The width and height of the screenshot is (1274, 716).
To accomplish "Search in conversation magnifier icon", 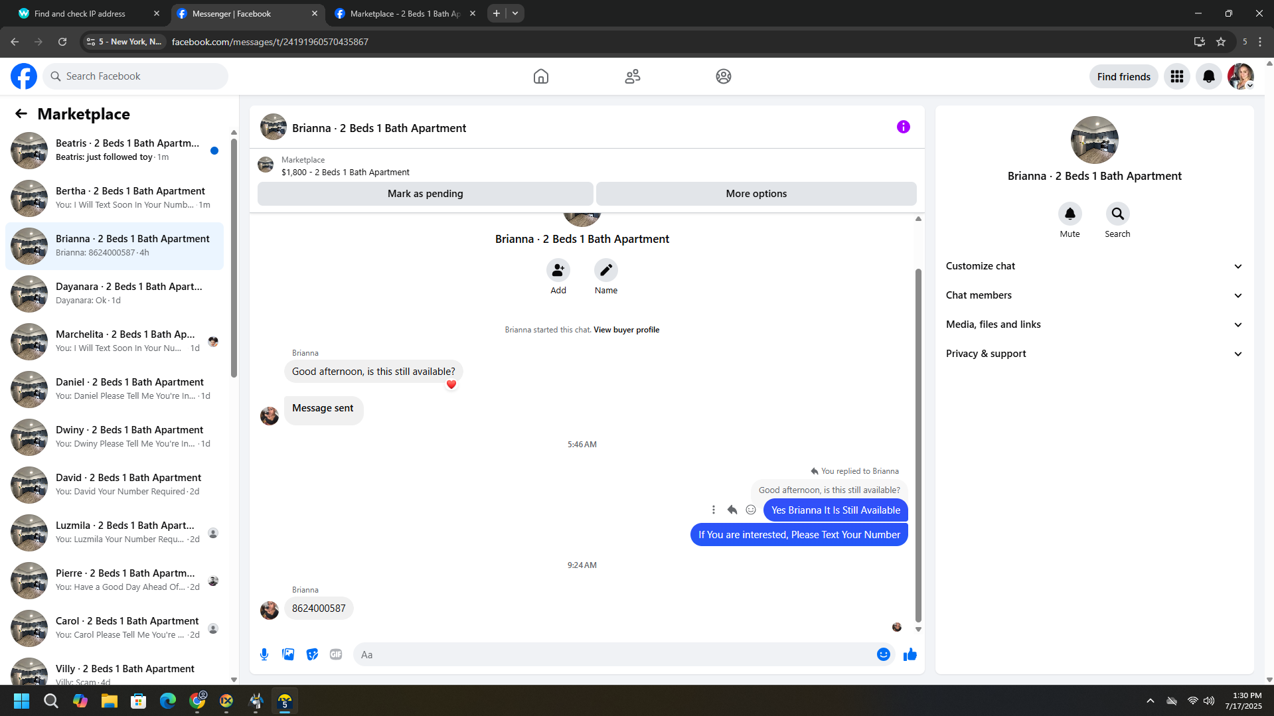I will (x=1118, y=214).
